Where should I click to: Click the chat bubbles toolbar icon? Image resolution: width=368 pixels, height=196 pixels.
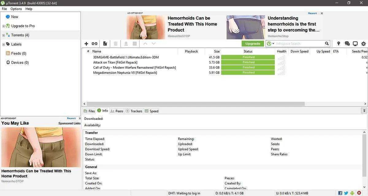tap(347, 44)
